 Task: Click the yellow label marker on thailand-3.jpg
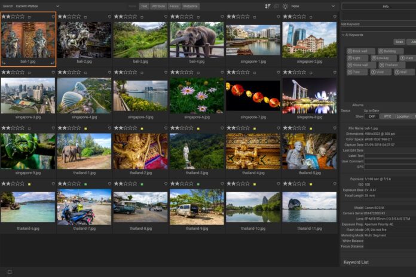[x=198, y=128]
